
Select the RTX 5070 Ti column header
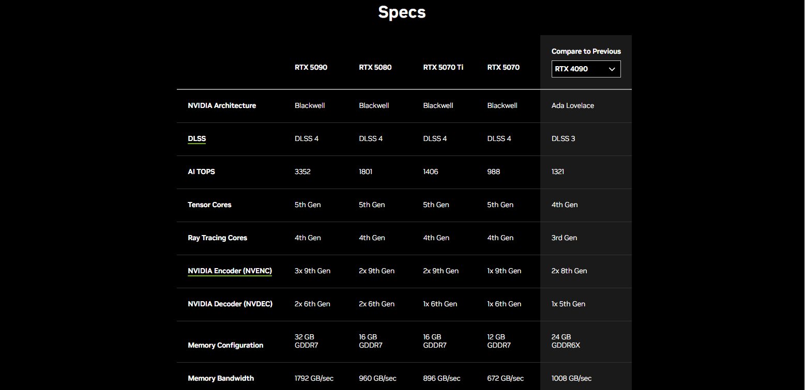pos(443,67)
